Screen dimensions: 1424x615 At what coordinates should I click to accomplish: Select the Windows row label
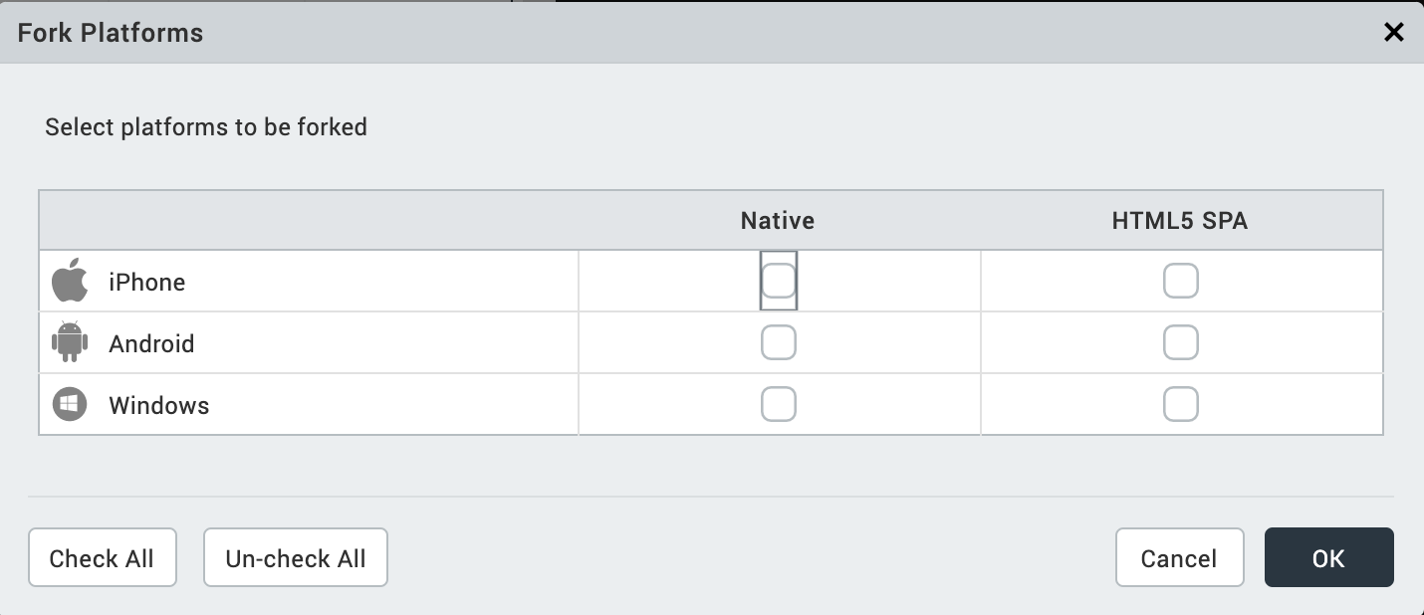tap(159, 406)
